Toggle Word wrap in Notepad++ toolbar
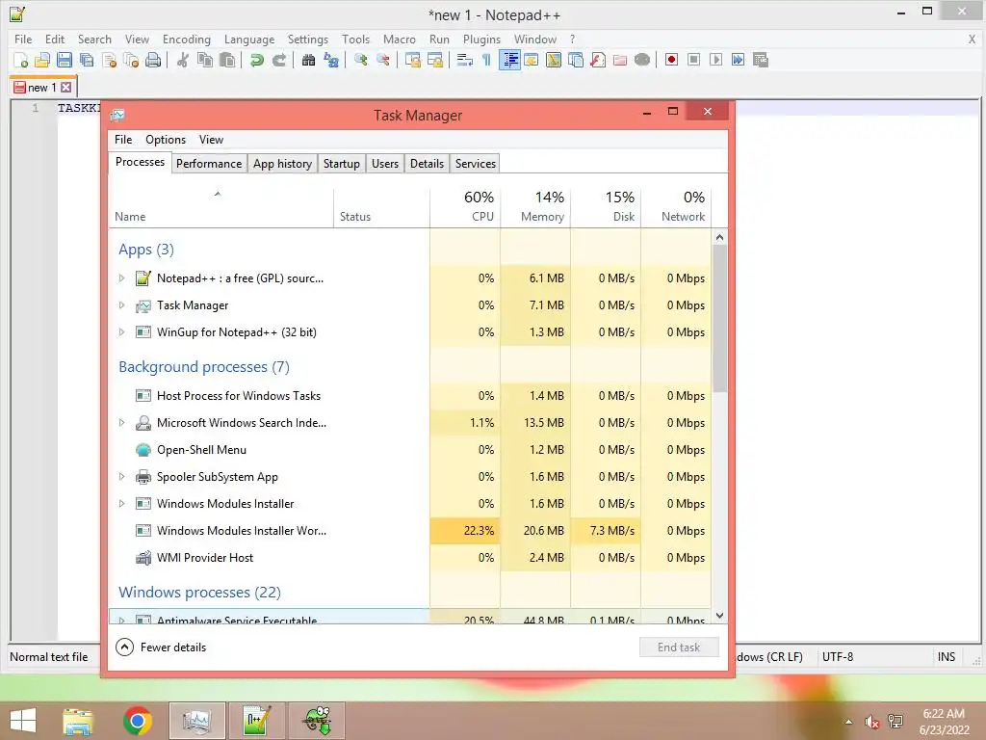Viewport: 986px width, 740px height. [465, 61]
